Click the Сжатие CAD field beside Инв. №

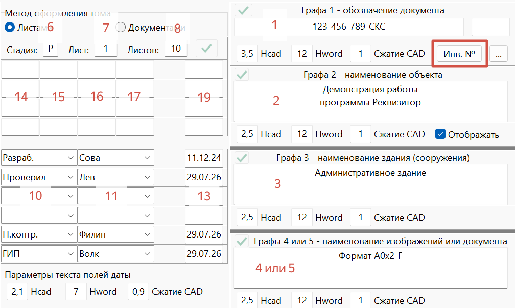[x=361, y=54]
